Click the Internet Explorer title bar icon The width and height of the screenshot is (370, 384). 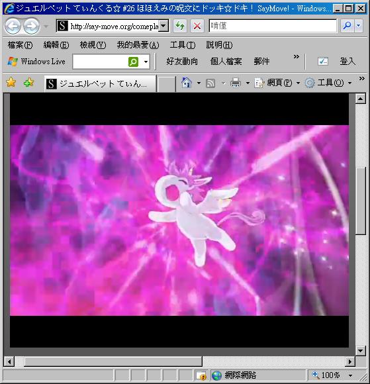pyautogui.click(x=9, y=9)
